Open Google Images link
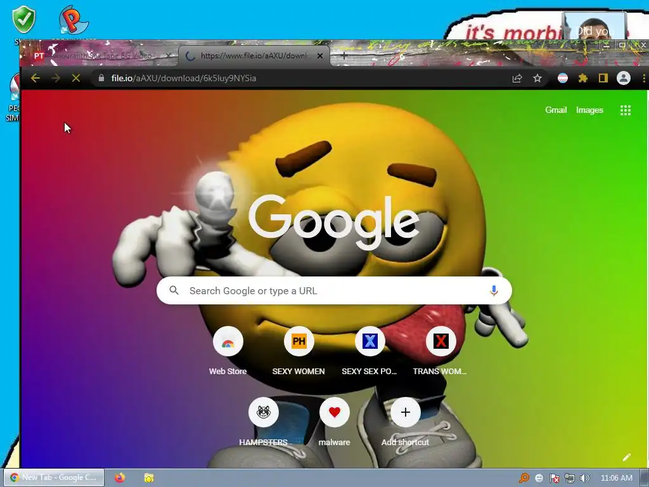The image size is (649, 487). 589,110
